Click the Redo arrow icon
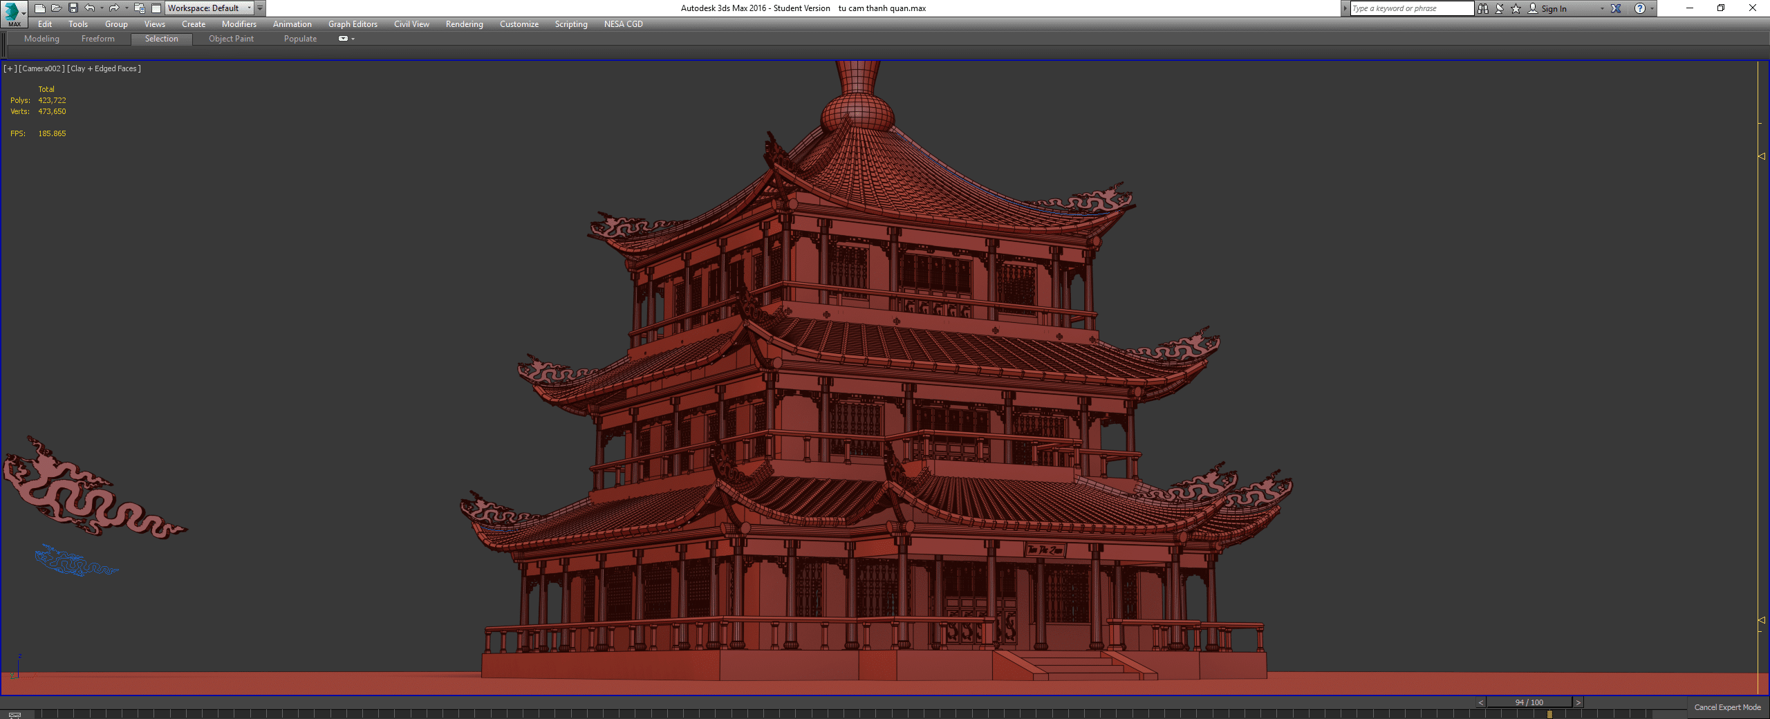1770x719 pixels. coord(114,8)
